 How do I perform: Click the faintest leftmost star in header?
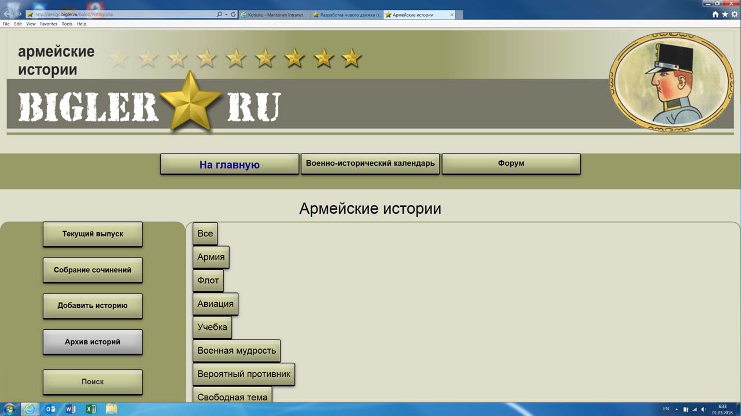(119, 58)
